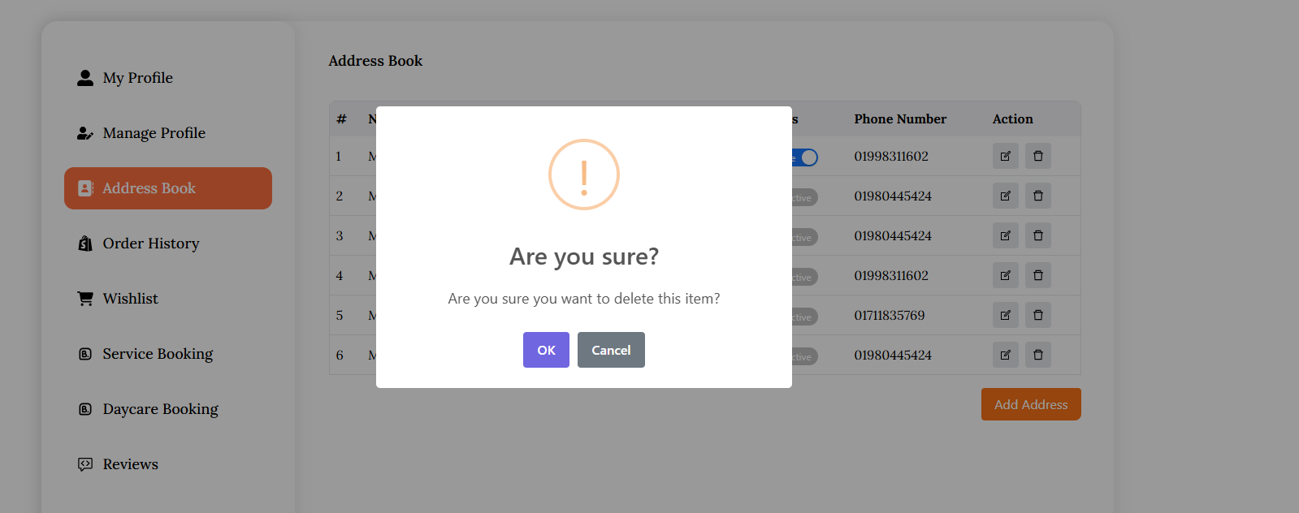
Task: Navigate to Manage Profile
Action: [x=154, y=133]
